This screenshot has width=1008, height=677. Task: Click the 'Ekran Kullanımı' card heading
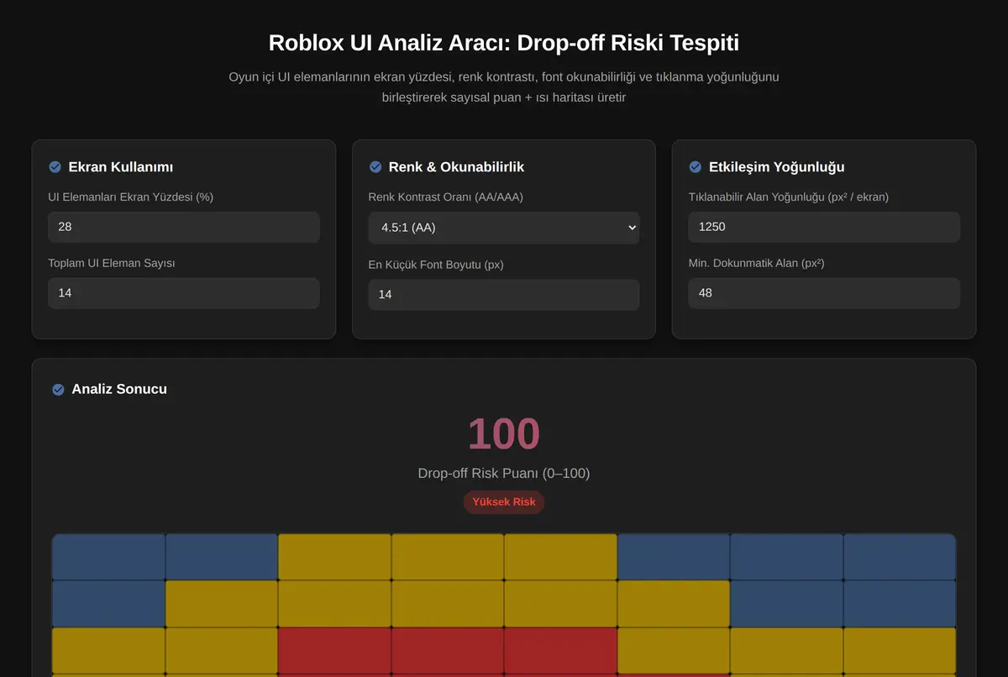click(x=121, y=167)
